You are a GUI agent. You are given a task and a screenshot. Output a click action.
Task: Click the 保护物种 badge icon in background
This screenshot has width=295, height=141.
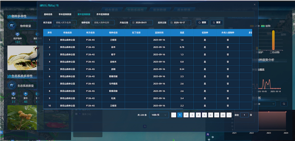[x=17, y=34]
